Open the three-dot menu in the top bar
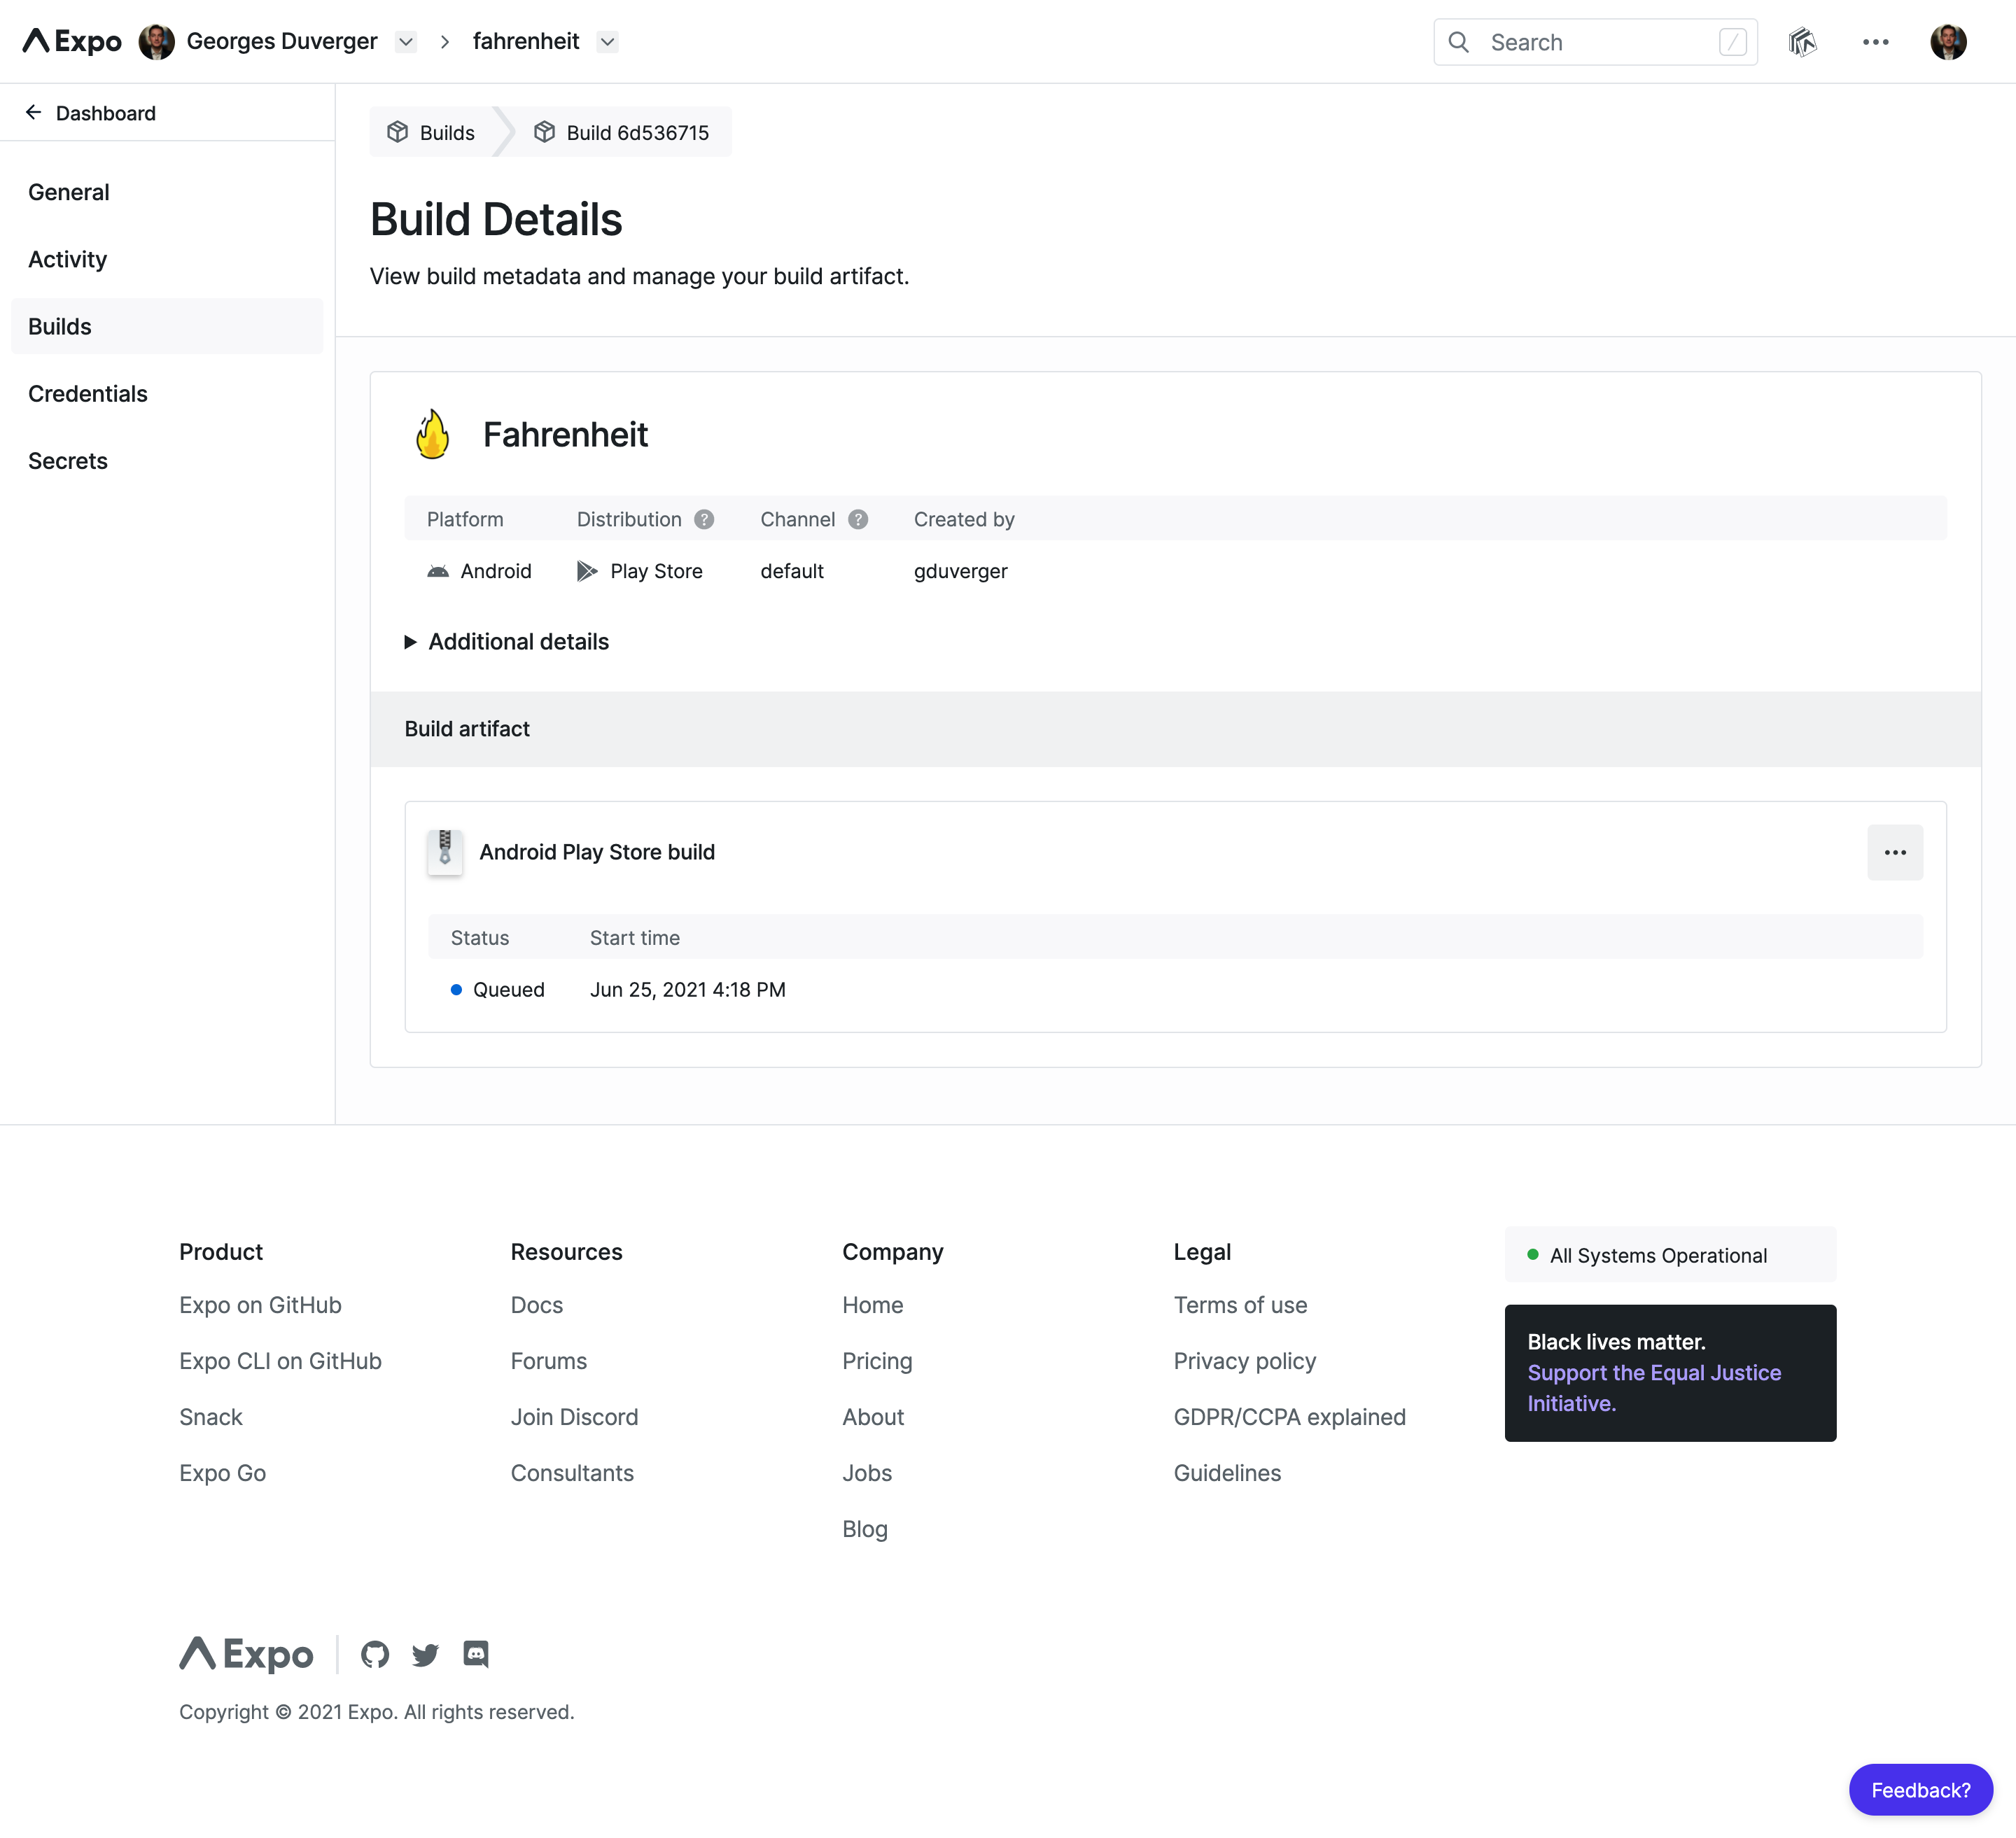The width and height of the screenshot is (2016, 1838). pyautogui.click(x=1875, y=42)
